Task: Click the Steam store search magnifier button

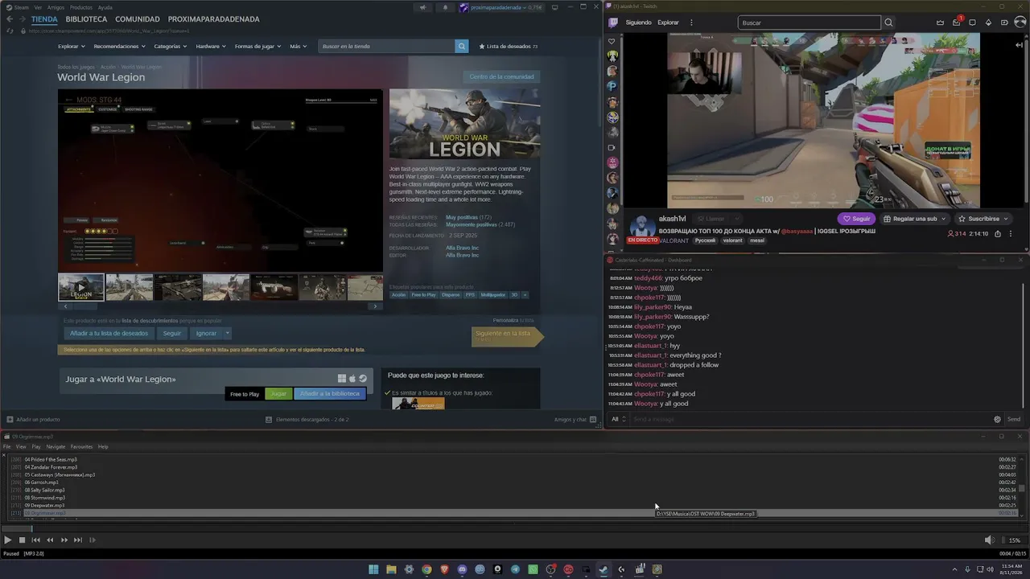Action: (x=462, y=47)
